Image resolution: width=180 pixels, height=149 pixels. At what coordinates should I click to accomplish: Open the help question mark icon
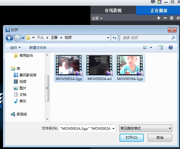pyautogui.click(x=170, y=47)
